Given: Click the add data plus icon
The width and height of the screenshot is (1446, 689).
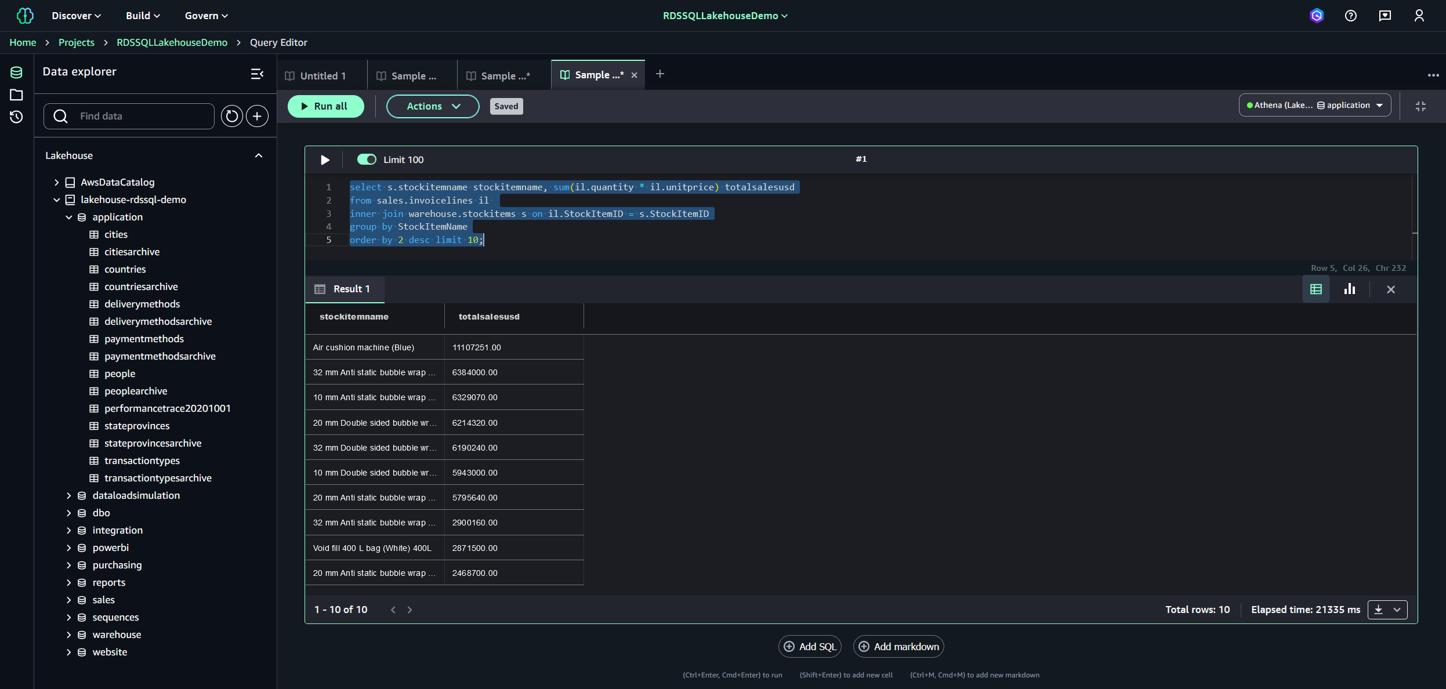Looking at the screenshot, I should point(257,117).
